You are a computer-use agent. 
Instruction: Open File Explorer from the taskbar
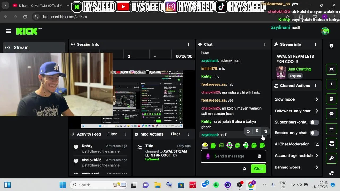(x=158, y=185)
